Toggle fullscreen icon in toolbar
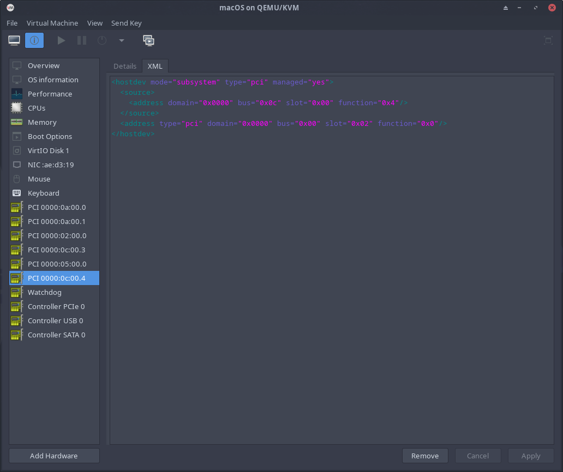This screenshot has height=472, width=563. (x=548, y=40)
